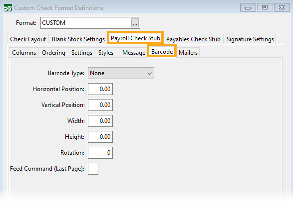Click the green app icon in title bar
The image size is (293, 204).
point(8,8)
